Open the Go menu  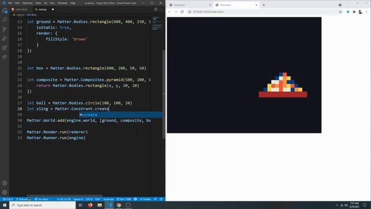point(45,3)
